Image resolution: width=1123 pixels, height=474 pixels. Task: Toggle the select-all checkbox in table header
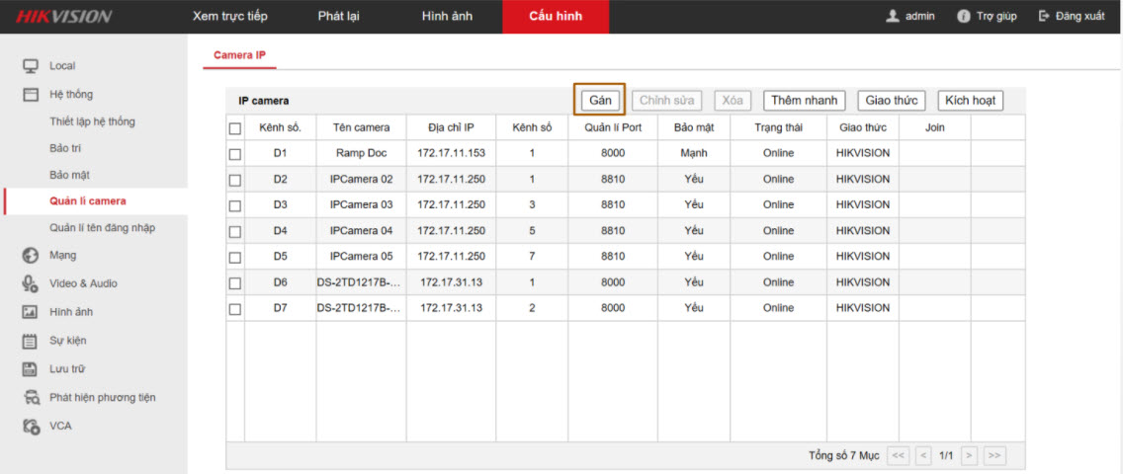235,128
